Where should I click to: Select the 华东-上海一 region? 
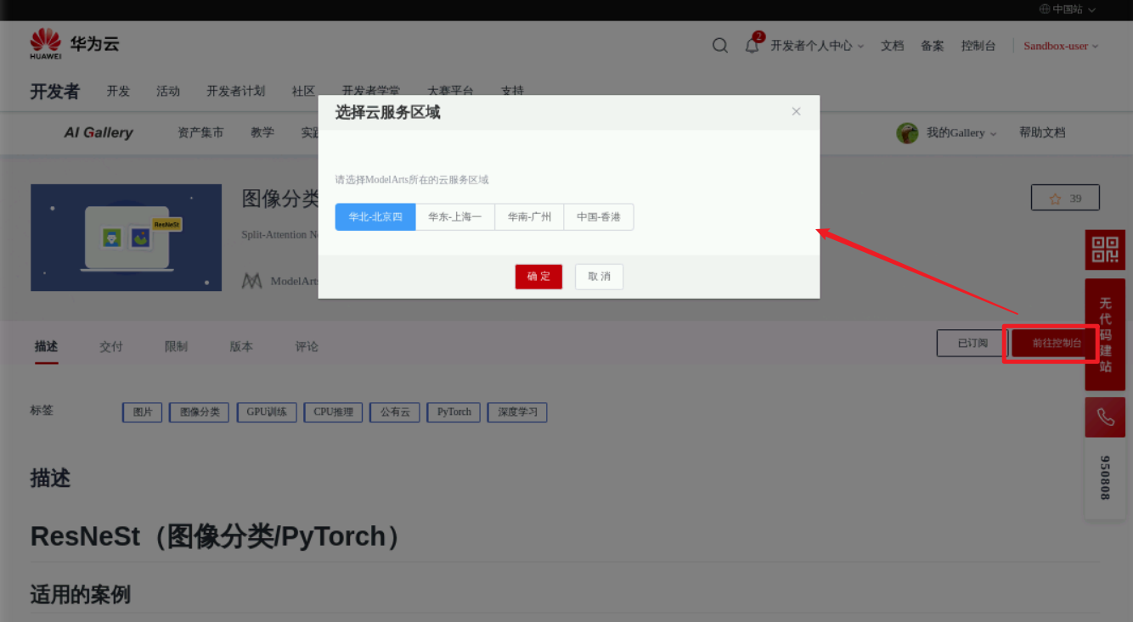click(454, 217)
